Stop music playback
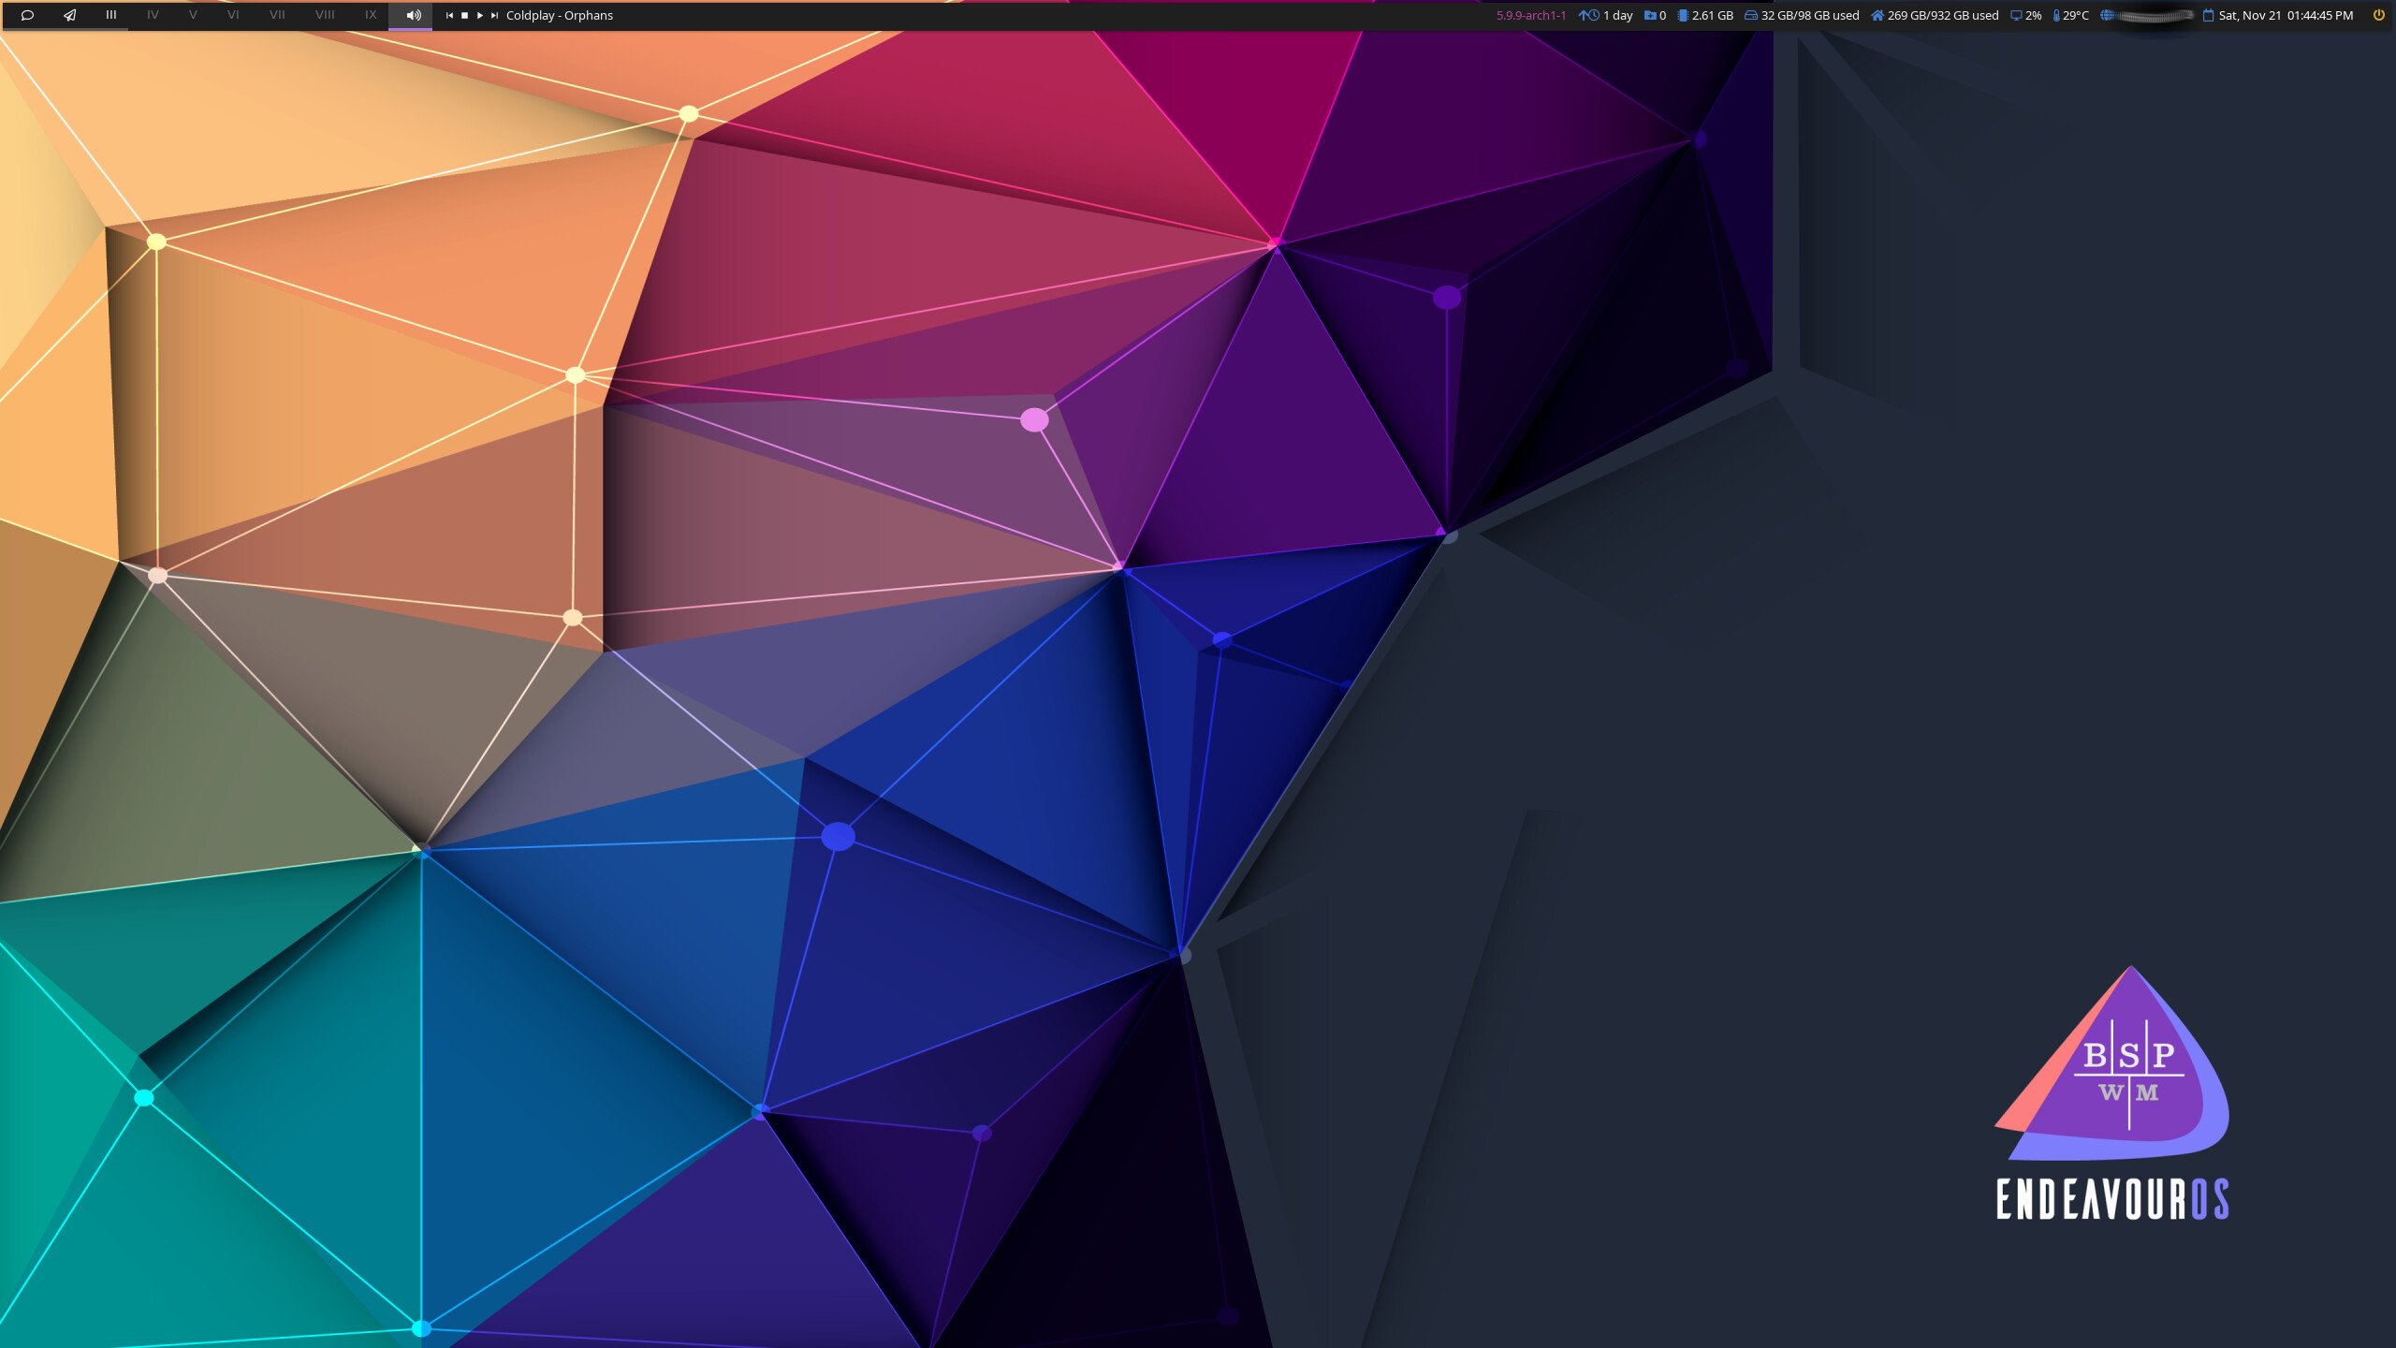Screen dimensions: 2396x1348 click(x=464, y=15)
